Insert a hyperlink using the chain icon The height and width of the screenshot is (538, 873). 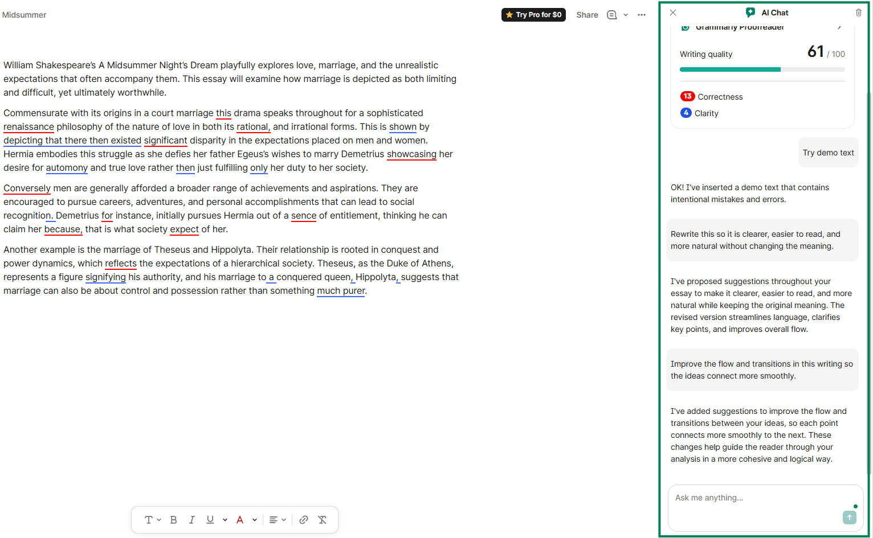pyautogui.click(x=304, y=519)
